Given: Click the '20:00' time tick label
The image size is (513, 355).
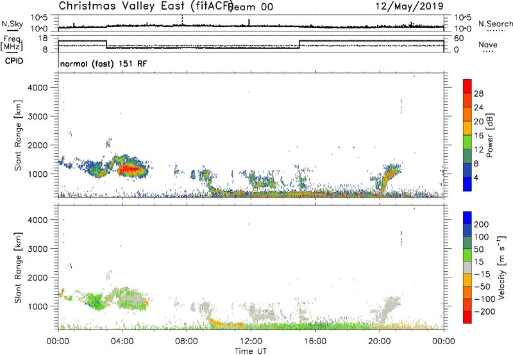Looking at the screenshot, I should 379,342.
